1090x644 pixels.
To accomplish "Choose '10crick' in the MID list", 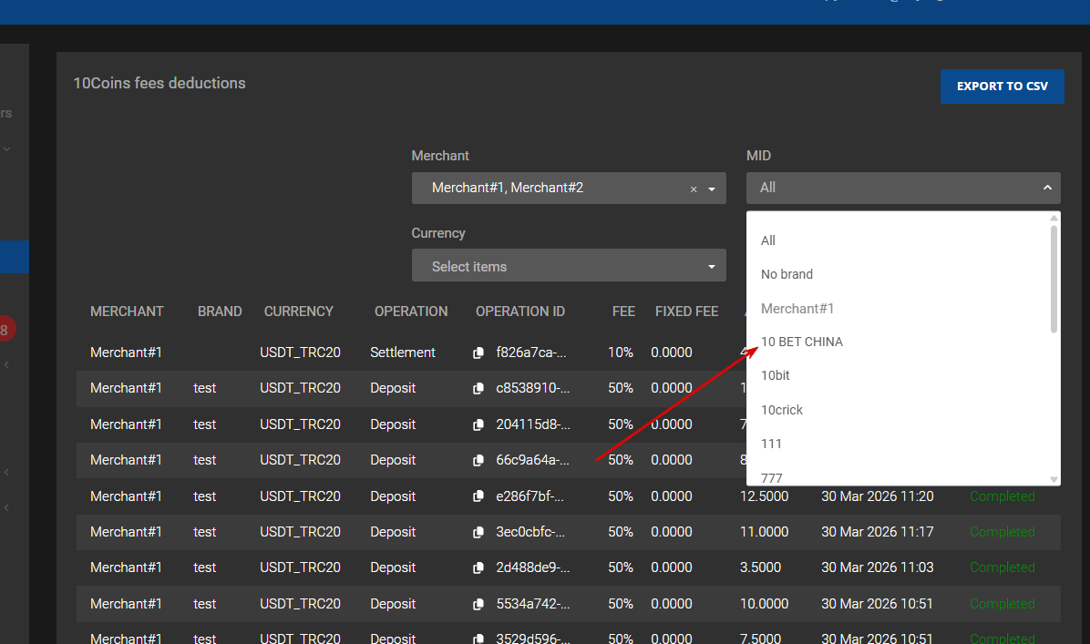I will pos(782,410).
